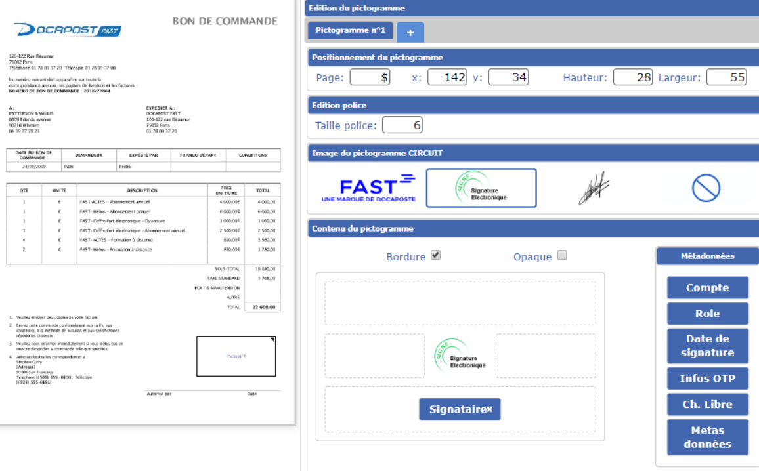Viewport: 759px width, 471px height.
Task: Click the Docapost Fast logo on document
Action: click(x=68, y=30)
